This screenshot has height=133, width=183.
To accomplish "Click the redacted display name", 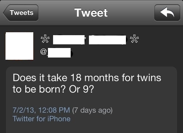I will (x=89, y=40).
